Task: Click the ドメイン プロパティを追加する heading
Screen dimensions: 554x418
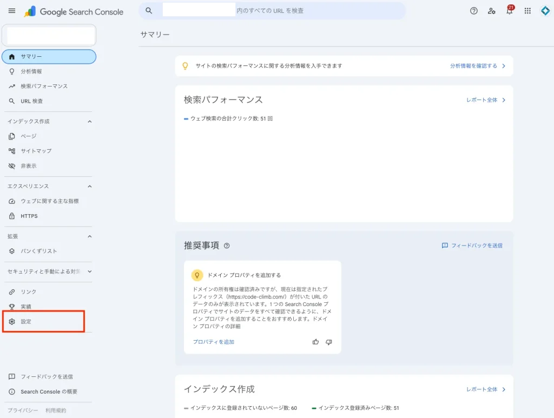Action: (x=244, y=275)
